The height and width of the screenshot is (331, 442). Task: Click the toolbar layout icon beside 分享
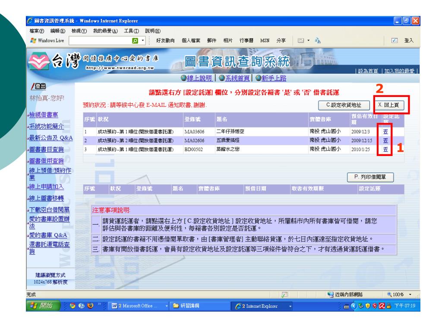[x=301, y=41]
